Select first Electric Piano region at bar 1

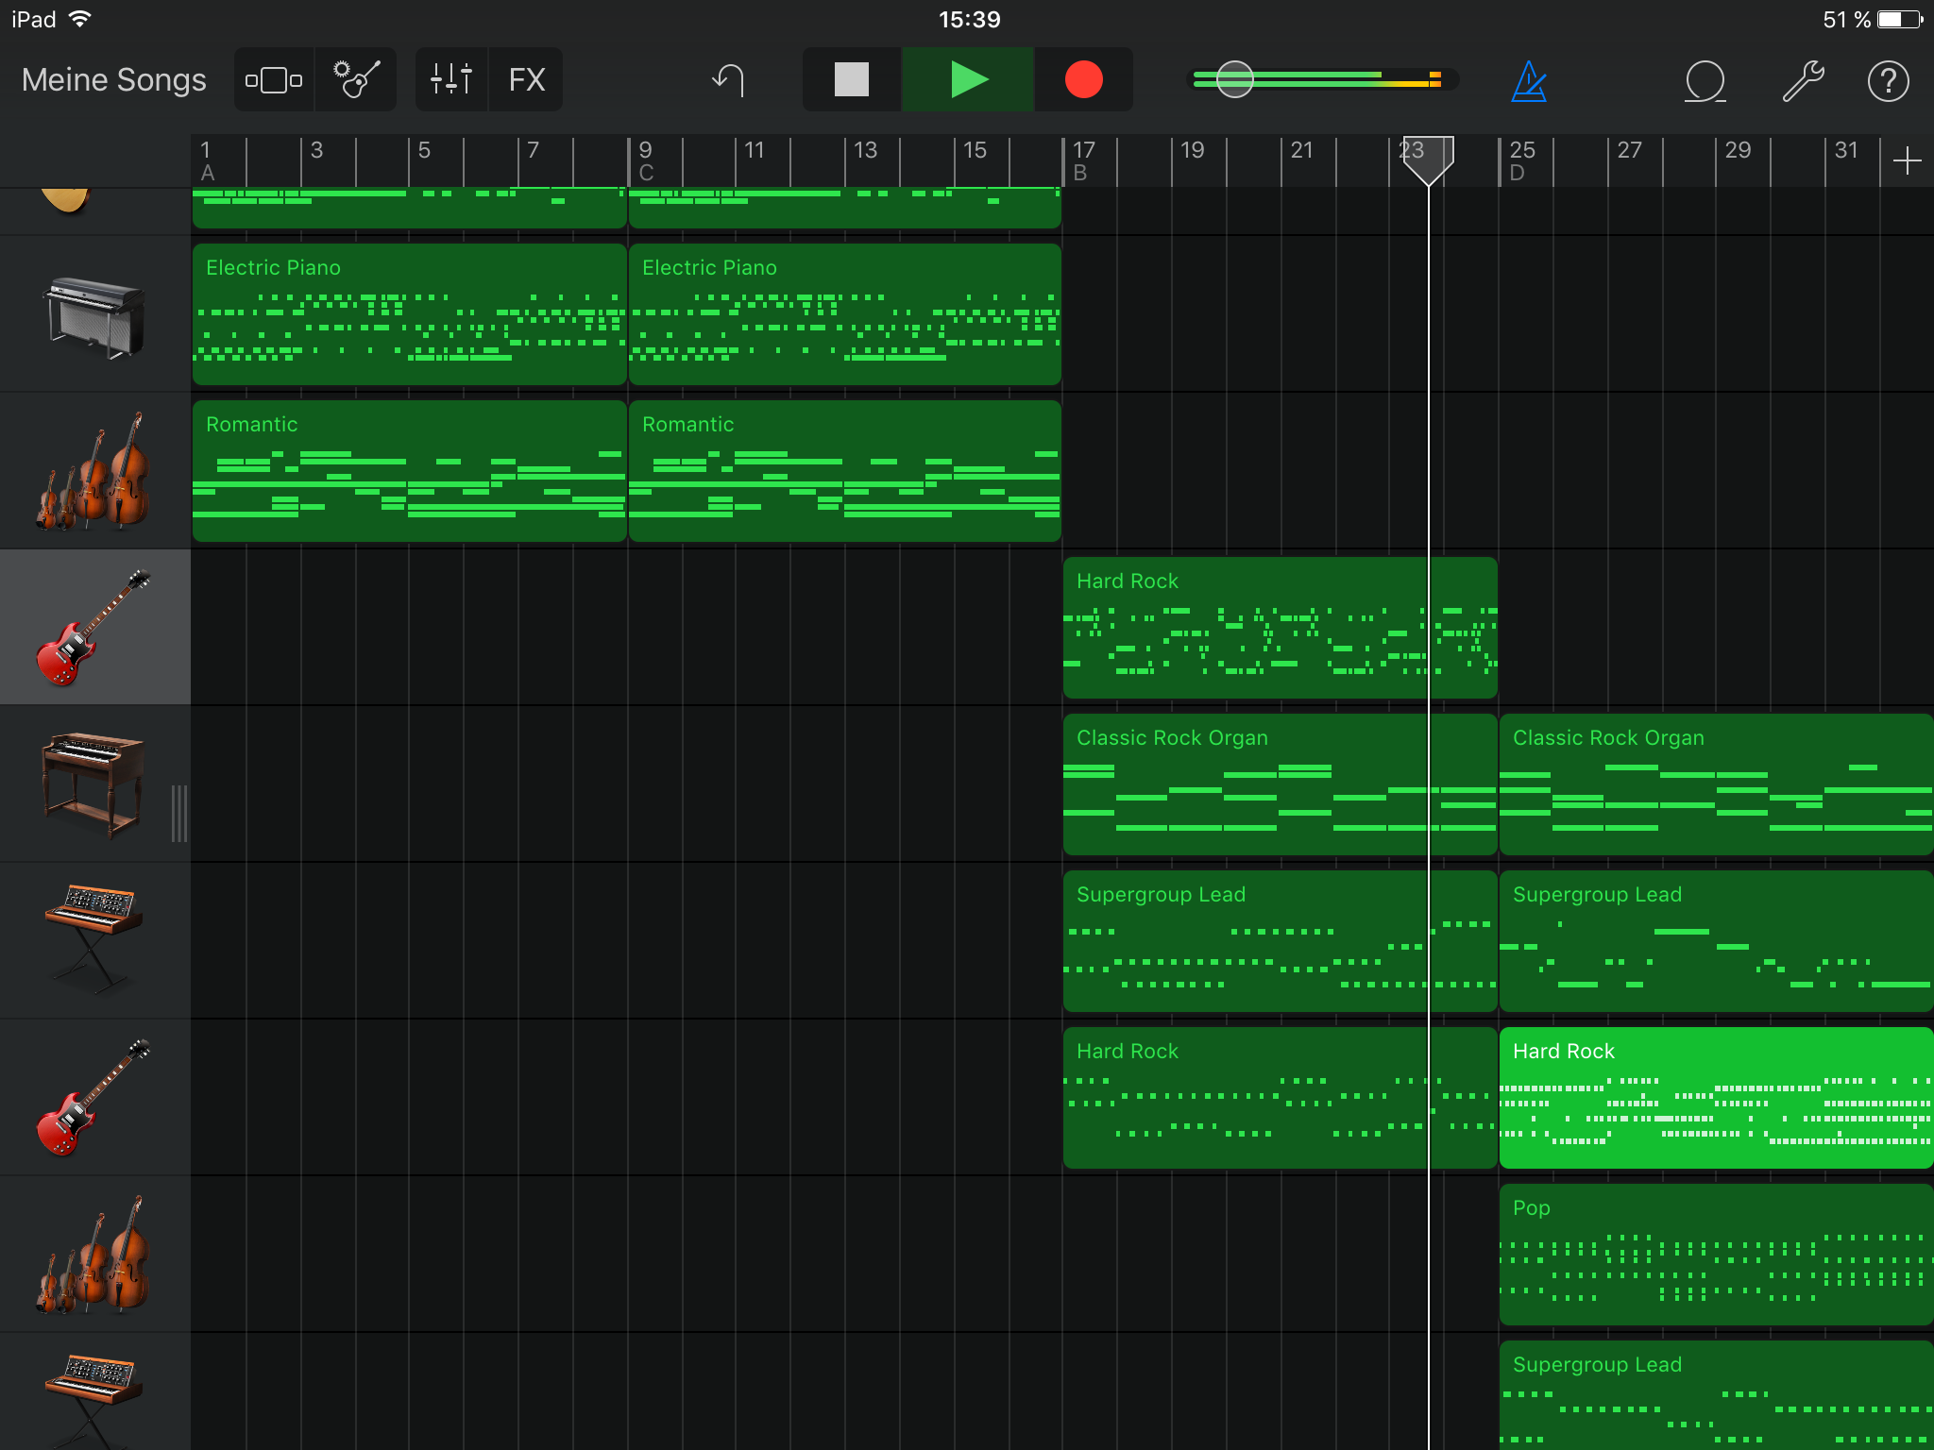409,314
